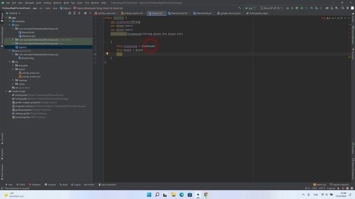Expand the drawable folder
355x199 pixels.
(13, 65)
